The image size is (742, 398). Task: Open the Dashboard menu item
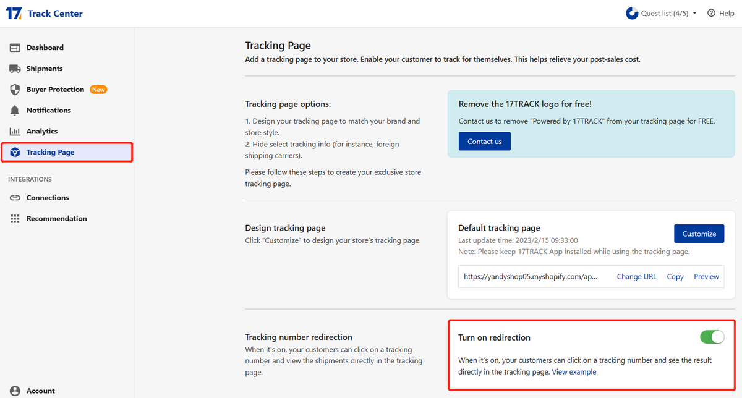[67, 48]
